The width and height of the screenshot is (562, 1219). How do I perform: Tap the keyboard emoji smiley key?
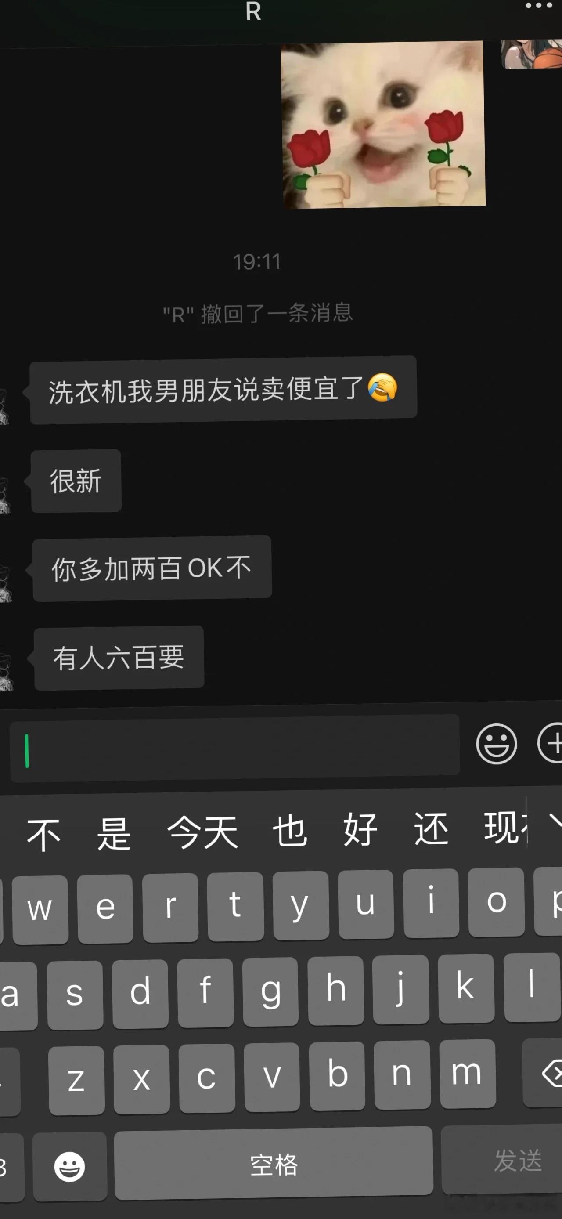69,1166
